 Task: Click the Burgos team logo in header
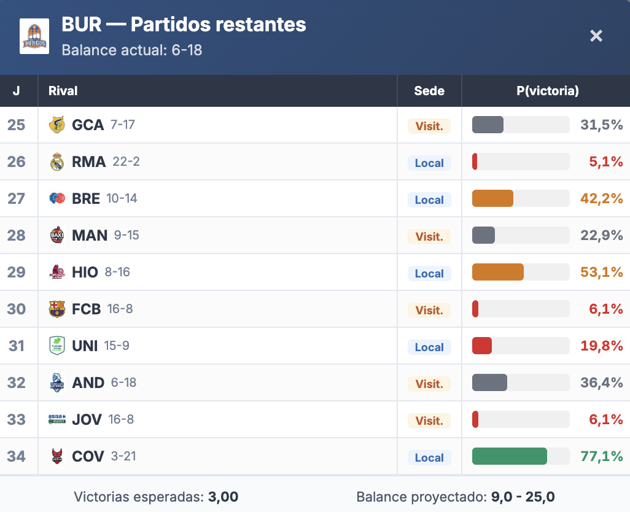[34, 36]
